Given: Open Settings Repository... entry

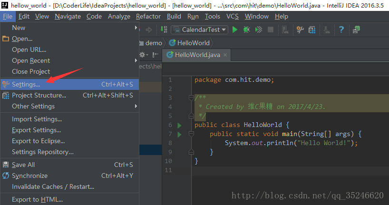Looking at the screenshot, I should (70, 152).
